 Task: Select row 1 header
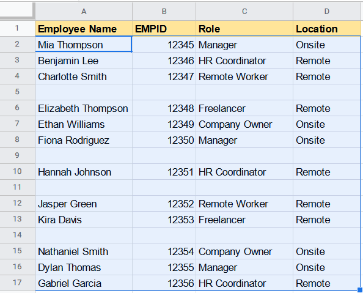17,28
